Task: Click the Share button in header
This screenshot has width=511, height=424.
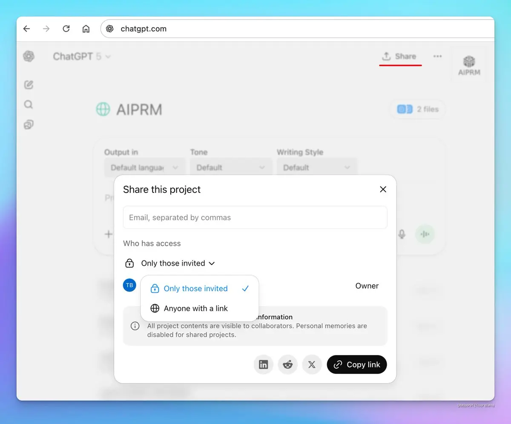Action: (x=399, y=56)
